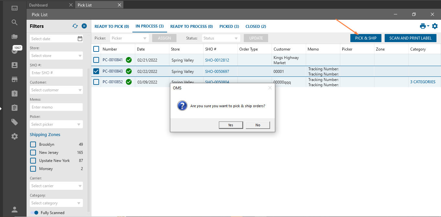
Task: Open the pick list settings gear icon
Action: coord(435,26)
